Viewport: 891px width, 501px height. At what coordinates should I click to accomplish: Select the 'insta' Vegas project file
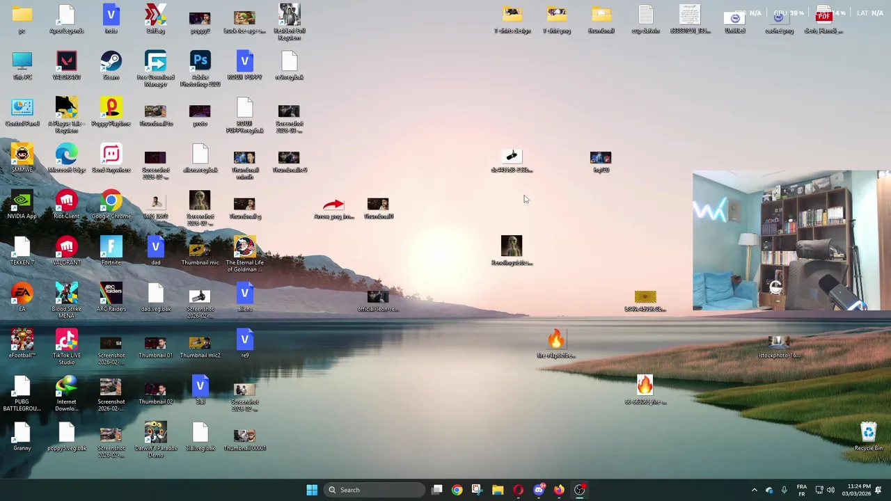pos(111,19)
